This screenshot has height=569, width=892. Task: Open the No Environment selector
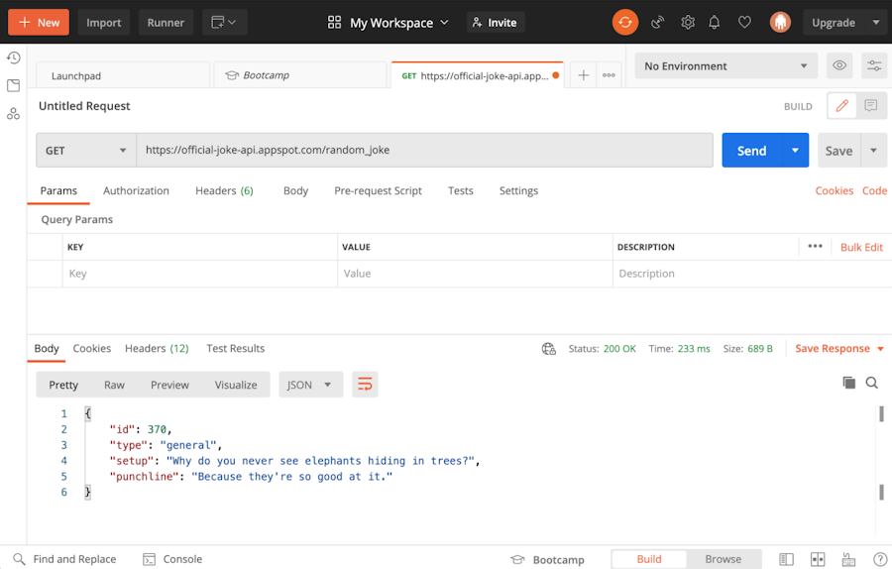725,65
